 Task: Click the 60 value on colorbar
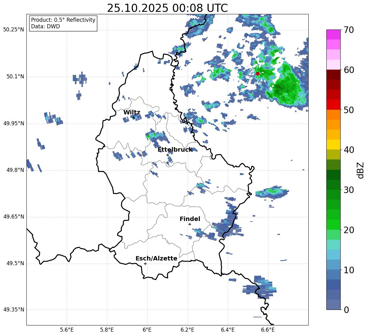[348, 70]
